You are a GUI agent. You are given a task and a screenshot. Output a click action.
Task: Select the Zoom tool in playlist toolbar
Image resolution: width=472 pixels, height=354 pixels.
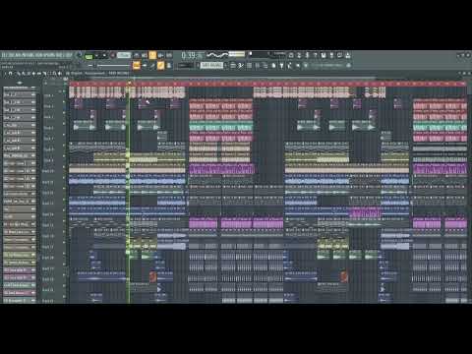pos(54,74)
